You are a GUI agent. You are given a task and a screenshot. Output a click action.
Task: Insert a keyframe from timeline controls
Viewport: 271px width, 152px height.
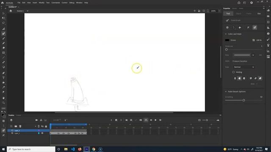pos(116,120)
